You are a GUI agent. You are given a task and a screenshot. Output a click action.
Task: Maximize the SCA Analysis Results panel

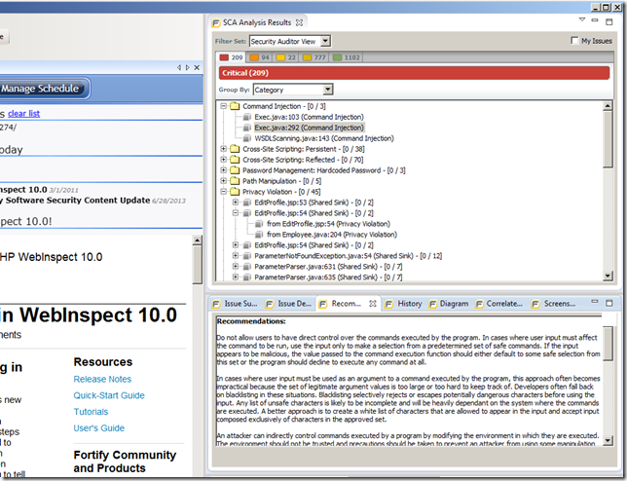(609, 22)
